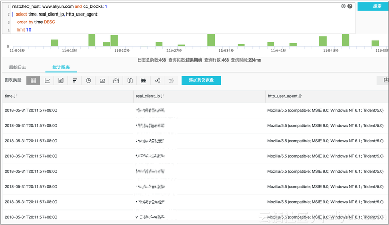The width and height of the screenshot is (389, 225).
Task: Choose the area chart icon
Action: point(116,81)
